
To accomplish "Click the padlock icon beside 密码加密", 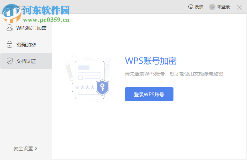I will pos(9,44).
